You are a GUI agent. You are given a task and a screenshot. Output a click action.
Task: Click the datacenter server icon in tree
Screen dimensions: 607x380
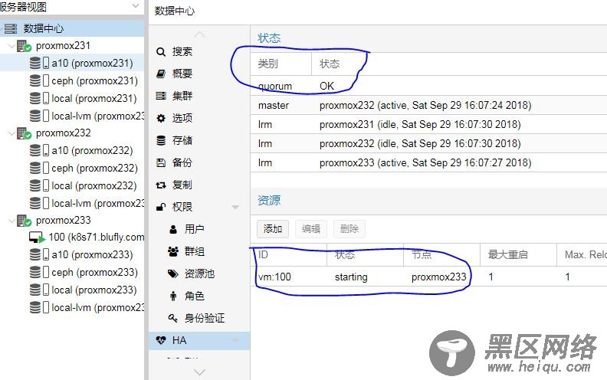tap(11, 28)
